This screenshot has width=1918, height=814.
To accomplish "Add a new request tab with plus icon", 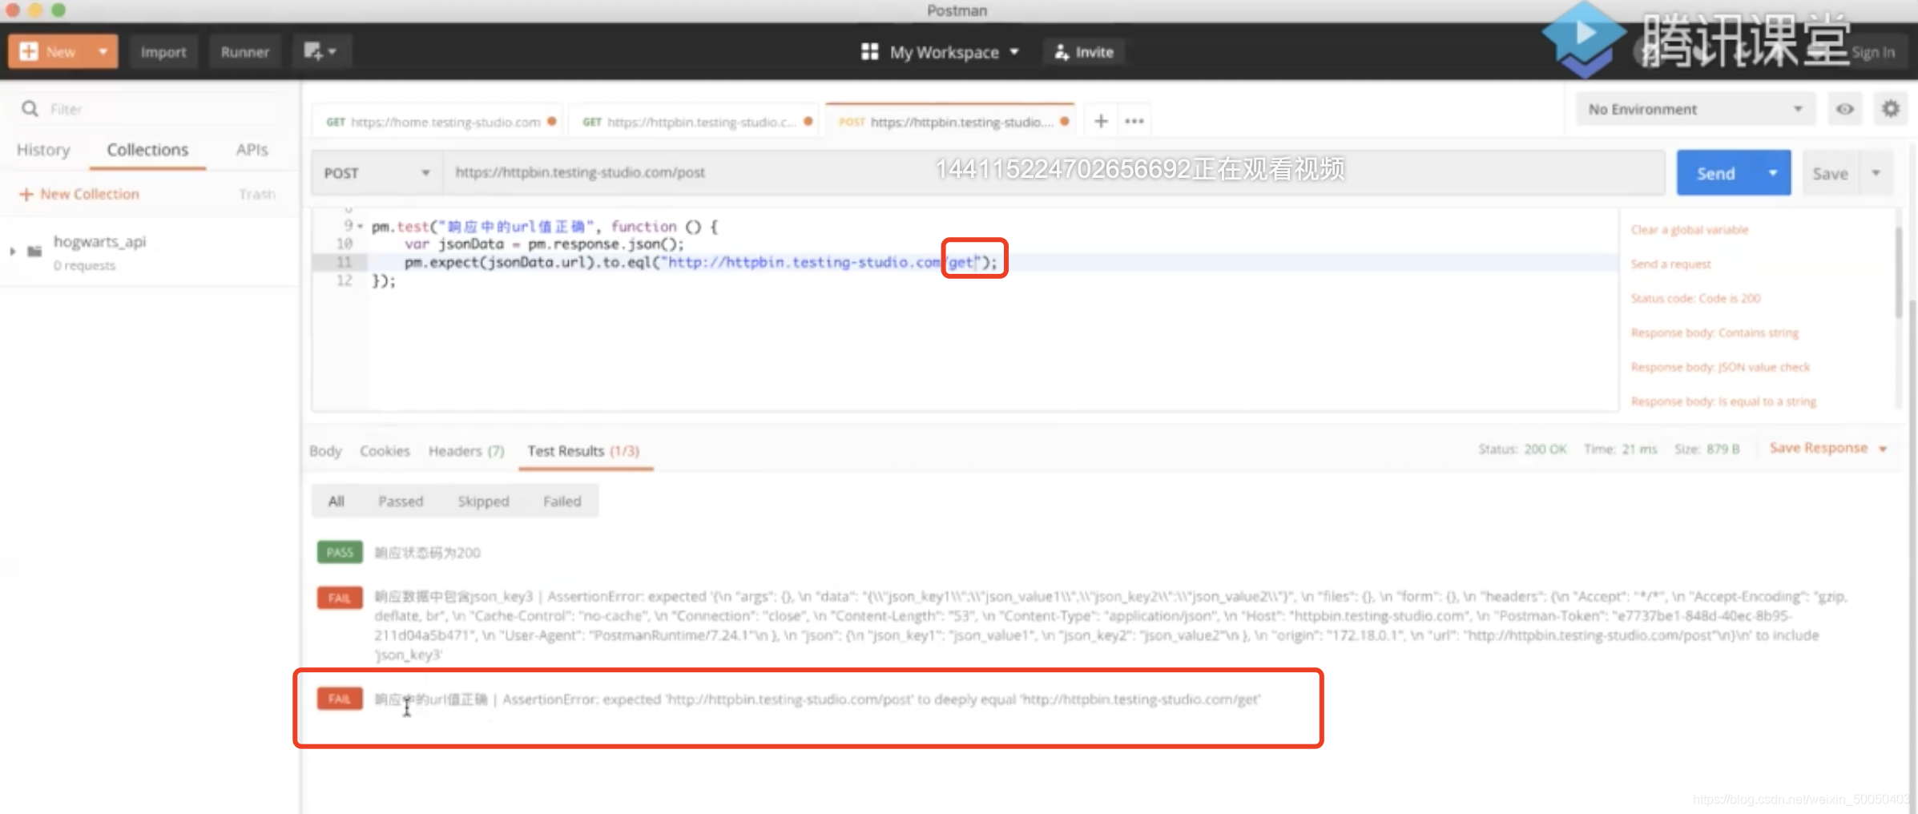I will click(x=1101, y=121).
